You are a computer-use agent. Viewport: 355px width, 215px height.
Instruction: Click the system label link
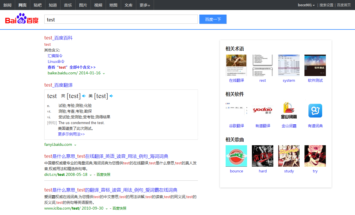(289, 80)
